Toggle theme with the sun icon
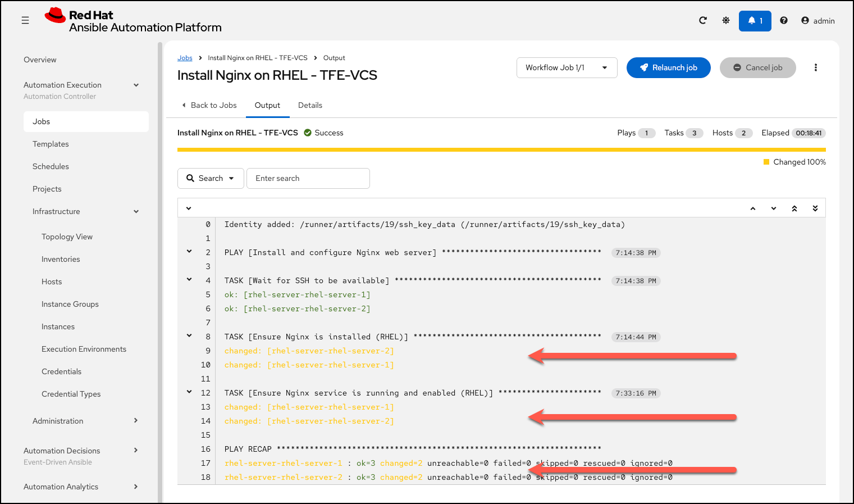854x504 pixels. click(x=726, y=20)
